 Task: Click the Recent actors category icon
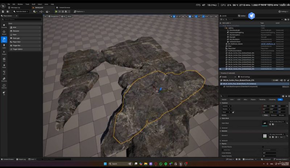tap(4, 33)
